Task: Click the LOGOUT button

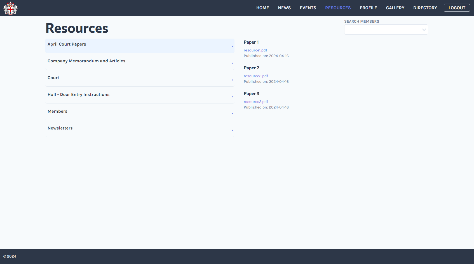Action: click(457, 8)
